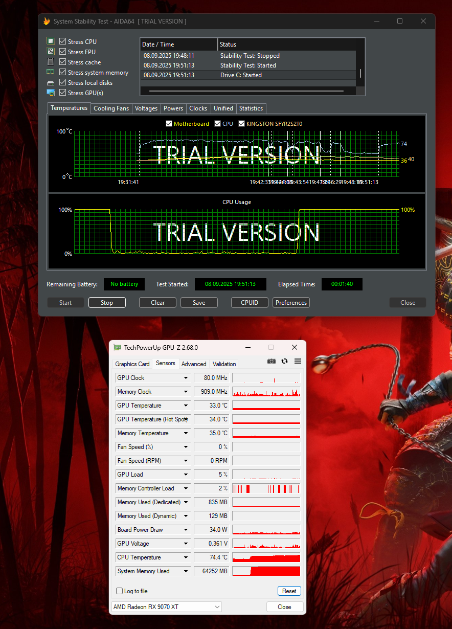Disable Stress local disks
The width and height of the screenshot is (452, 629).
[x=62, y=82]
